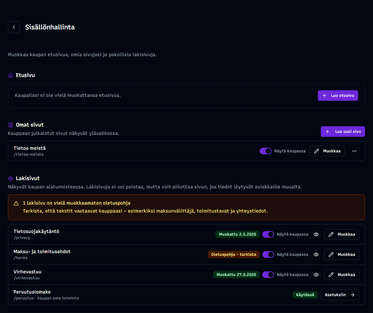Click the Tietoa meistä page title
The height and width of the screenshot is (313, 373).
coord(29,148)
